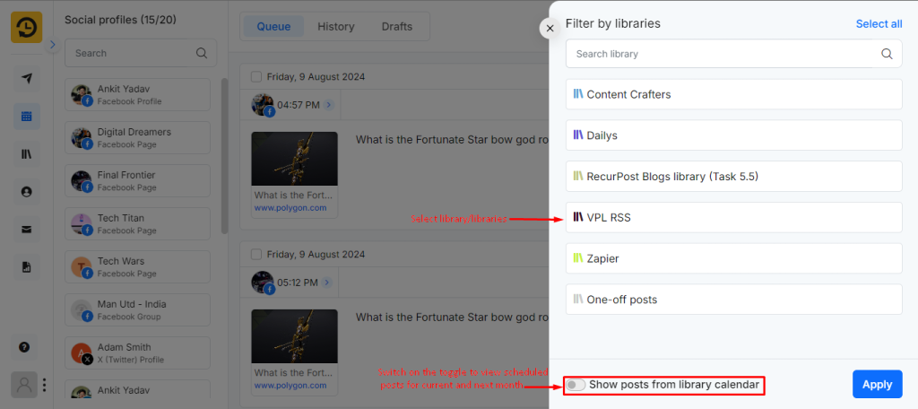Click the social profiles list scrollbar
This screenshot has width=918, height=409.
pos(224,156)
